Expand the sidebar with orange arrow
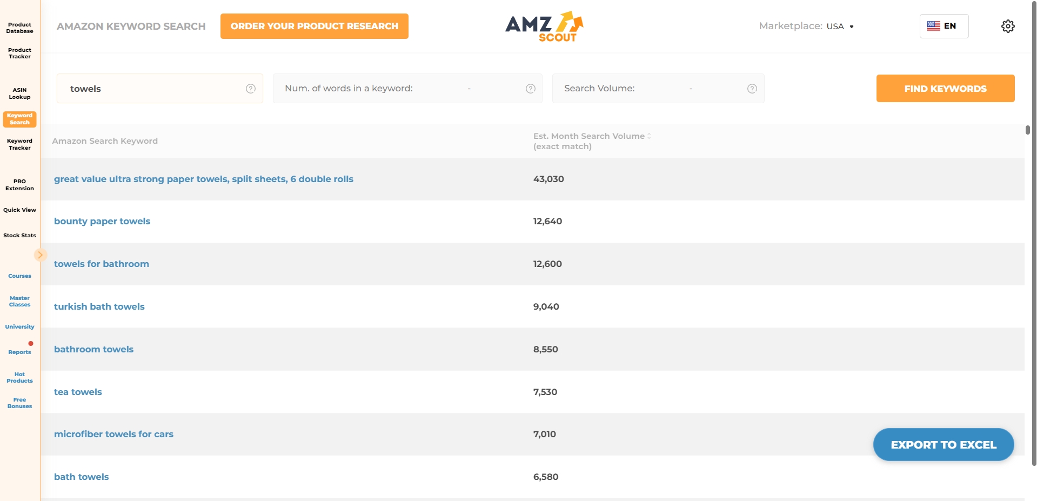Image resolution: width=1037 pixels, height=501 pixels. click(x=40, y=255)
